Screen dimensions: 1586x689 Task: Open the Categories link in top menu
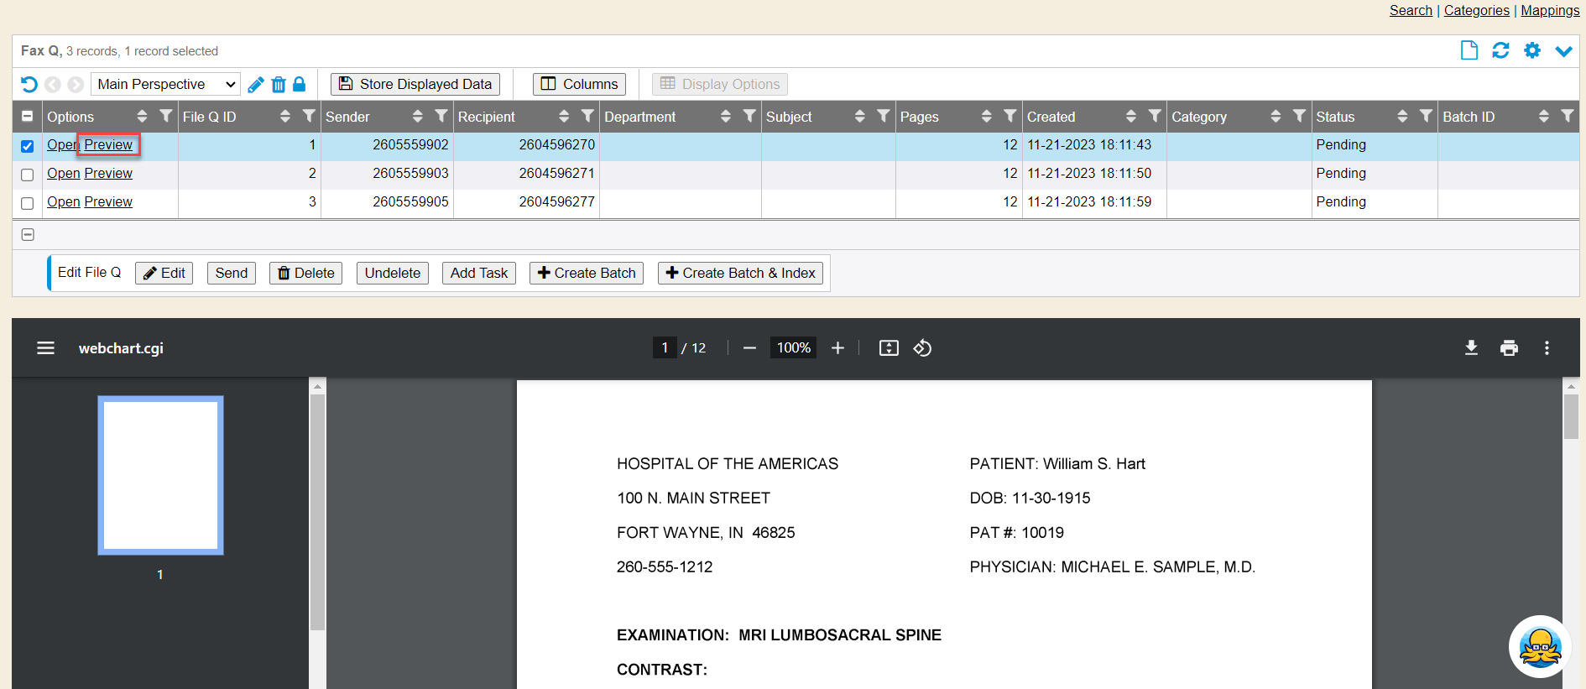point(1476,10)
